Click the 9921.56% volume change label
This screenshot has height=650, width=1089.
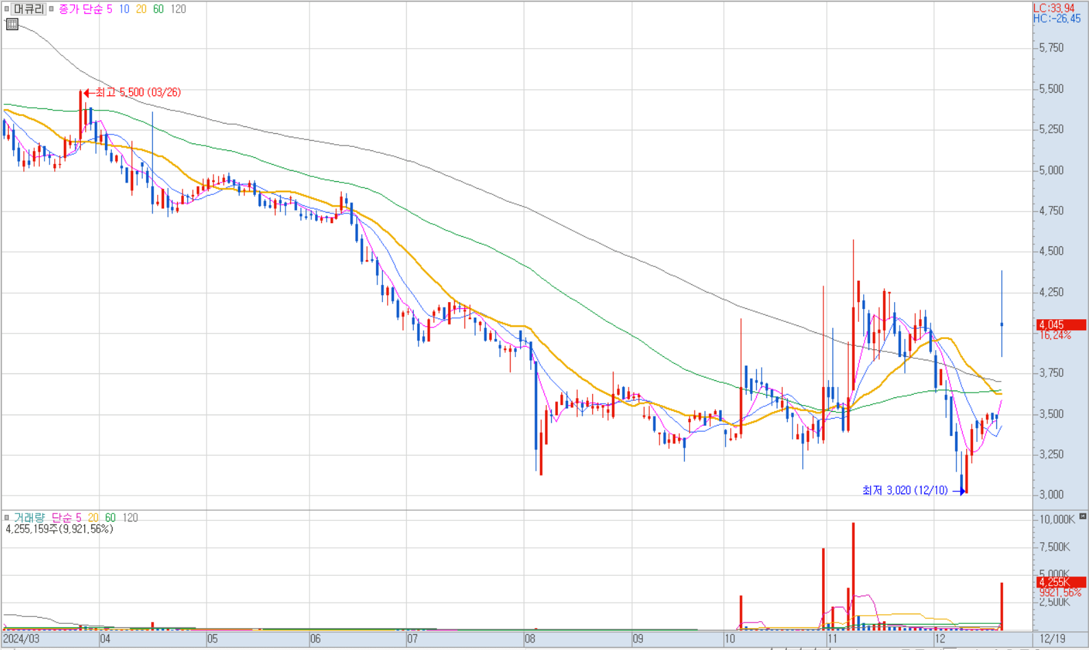(1060, 592)
